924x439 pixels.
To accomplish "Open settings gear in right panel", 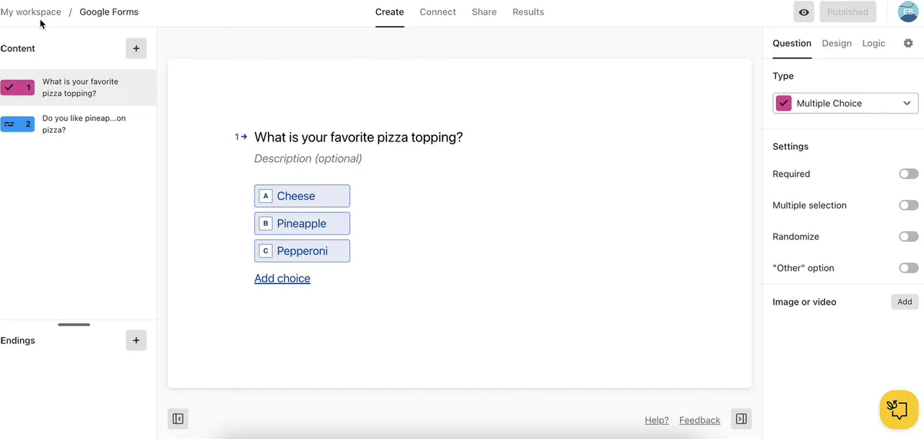I will pos(908,43).
